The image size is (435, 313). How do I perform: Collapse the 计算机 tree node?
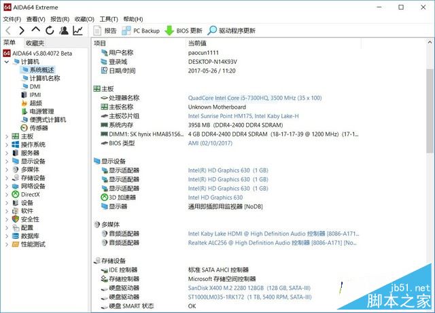point(7,62)
